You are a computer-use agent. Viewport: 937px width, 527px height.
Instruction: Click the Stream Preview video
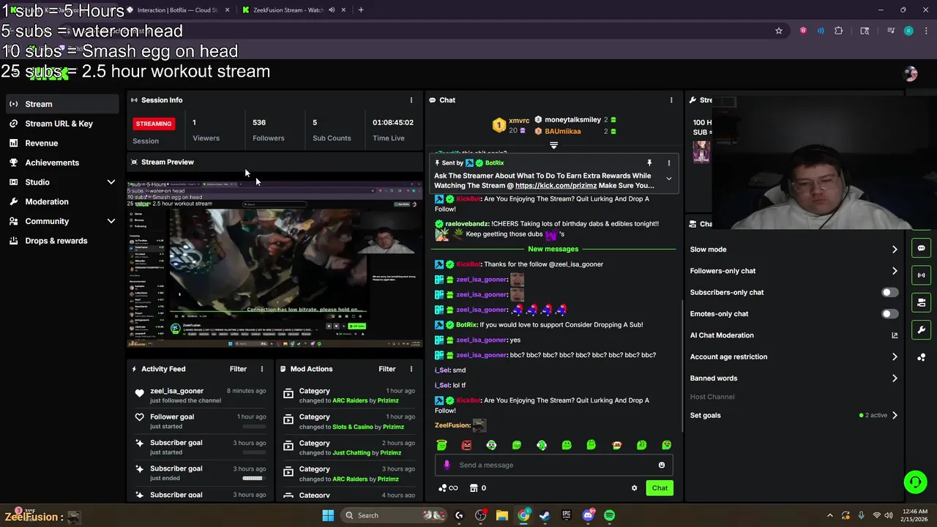[275, 263]
